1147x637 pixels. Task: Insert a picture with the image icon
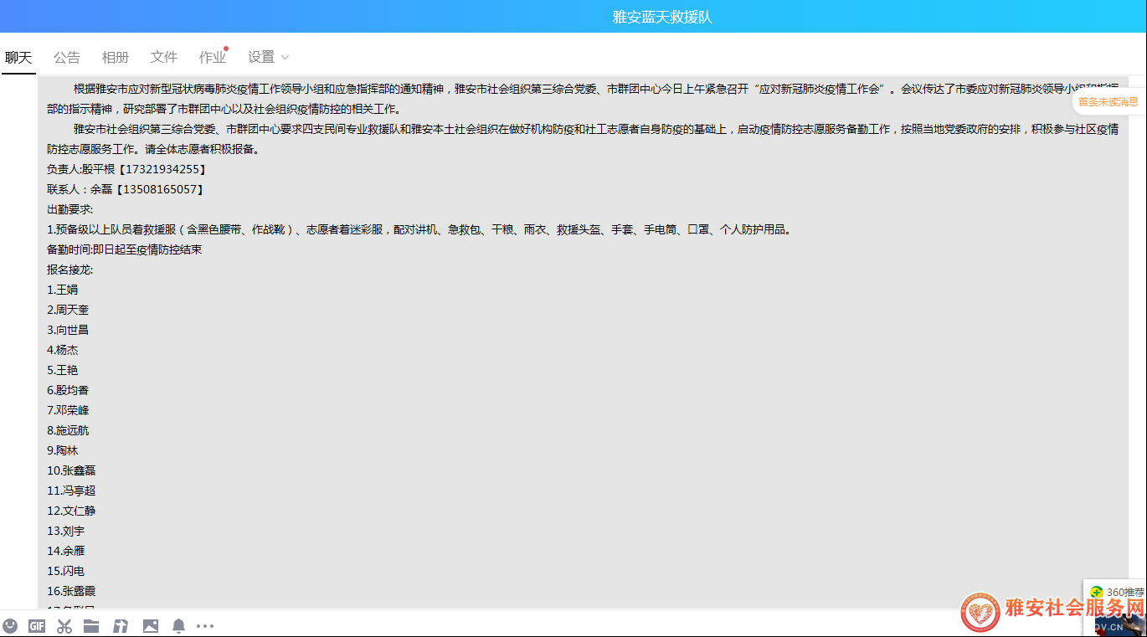pyautogui.click(x=151, y=625)
